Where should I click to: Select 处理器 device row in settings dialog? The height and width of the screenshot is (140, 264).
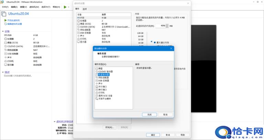tap(104, 21)
